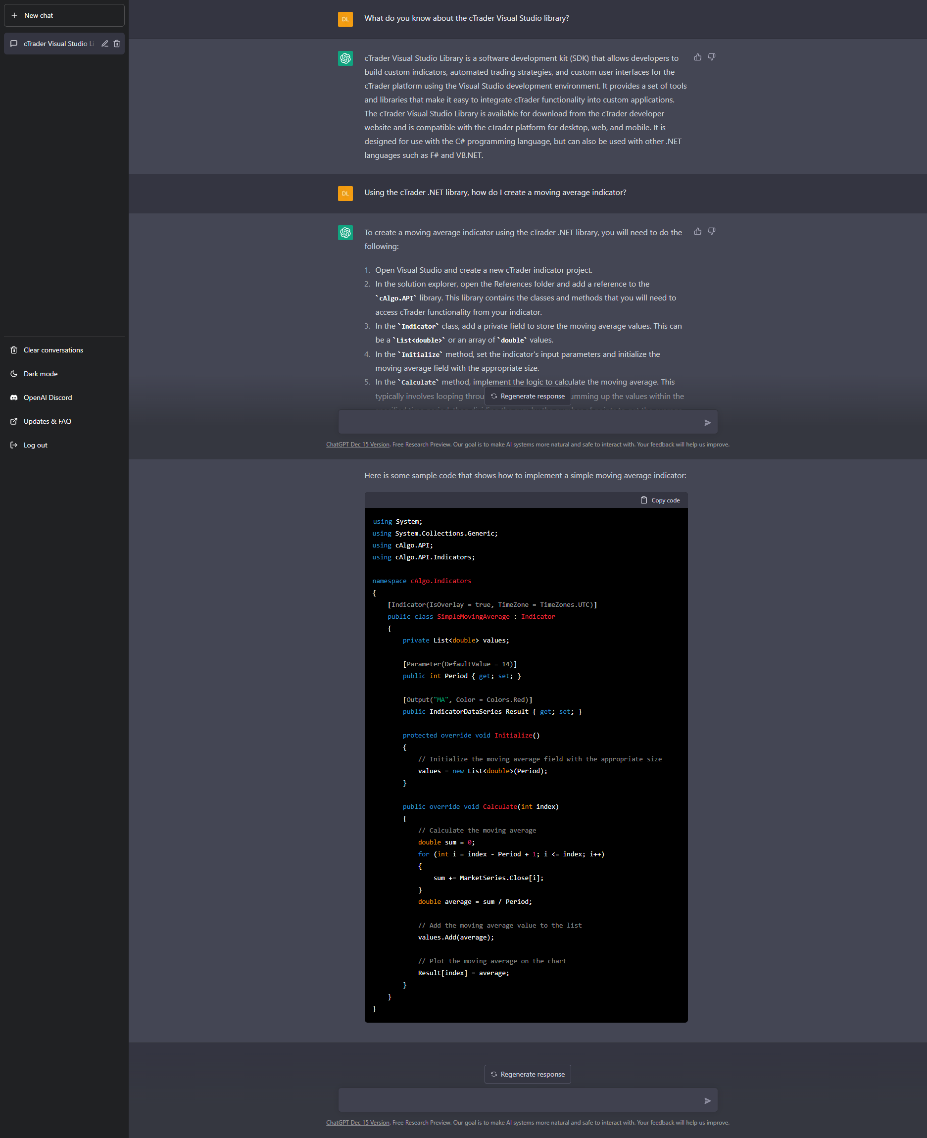Click the first ChatGPT logo avatar
This screenshot has height=1138, width=927.
click(345, 58)
